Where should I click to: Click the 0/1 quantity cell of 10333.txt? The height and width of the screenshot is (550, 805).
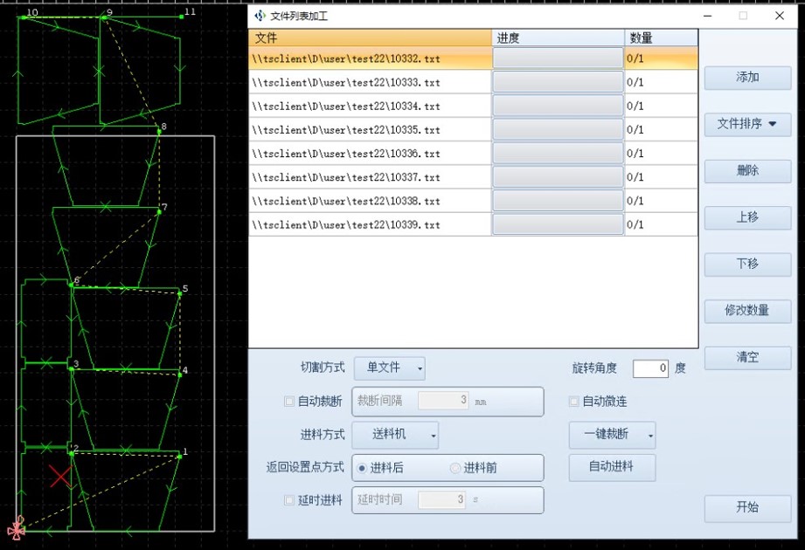(x=662, y=83)
